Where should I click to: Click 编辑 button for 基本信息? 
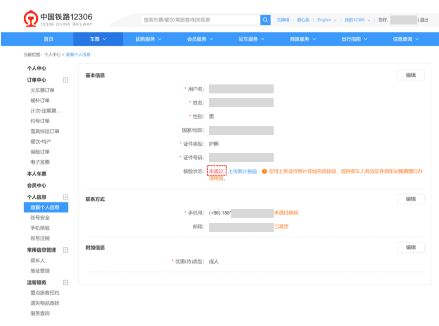point(410,75)
